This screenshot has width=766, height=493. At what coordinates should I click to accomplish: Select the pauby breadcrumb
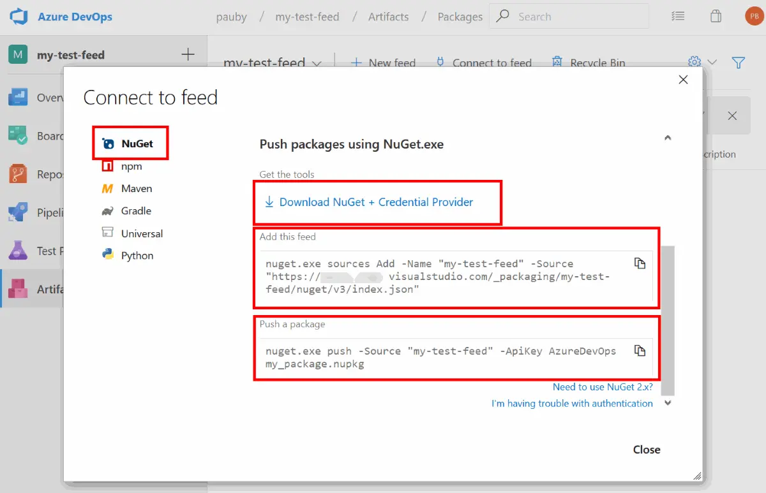(232, 17)
